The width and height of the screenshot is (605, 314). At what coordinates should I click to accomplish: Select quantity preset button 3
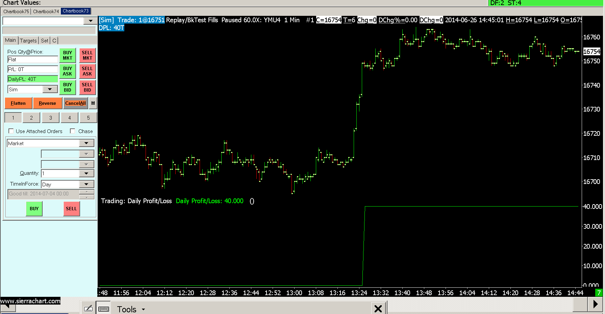point(51,118)
